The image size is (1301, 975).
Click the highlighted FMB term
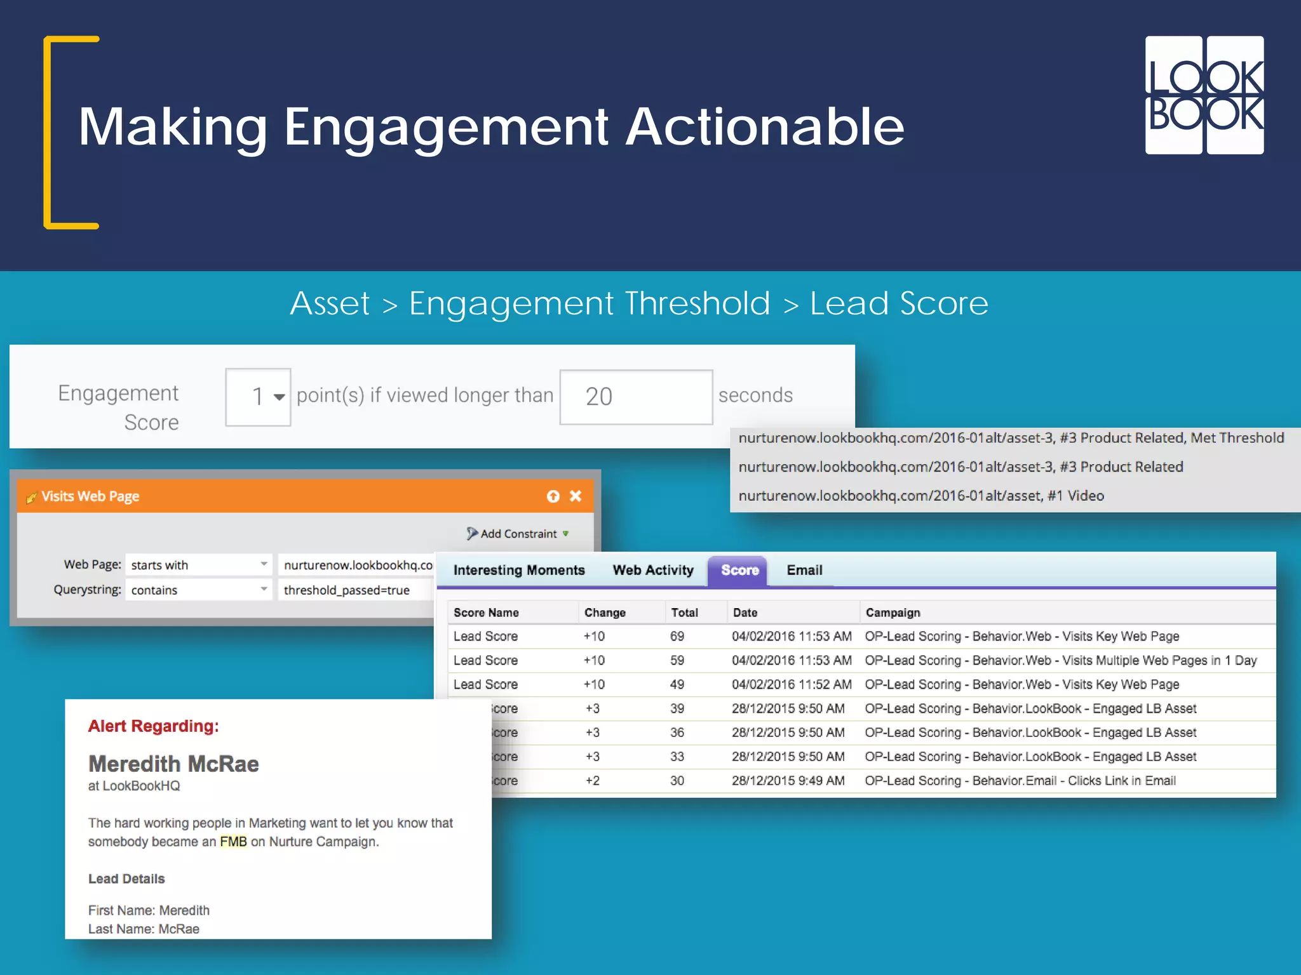(x=233, y=842)
